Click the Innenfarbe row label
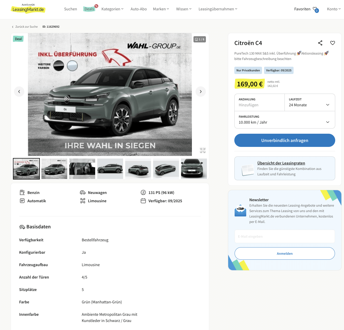Screen dimensions: 344x330 pyautogui.click(x=29, y=314)
